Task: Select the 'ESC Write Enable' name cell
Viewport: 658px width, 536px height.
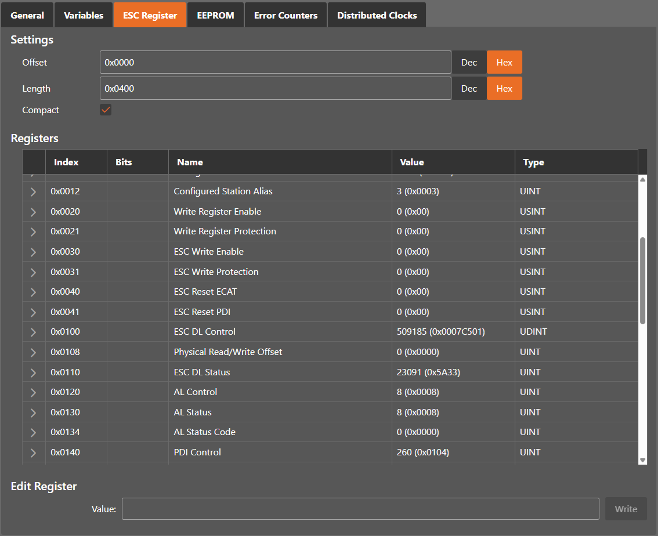Action: (x=280, y=251)
